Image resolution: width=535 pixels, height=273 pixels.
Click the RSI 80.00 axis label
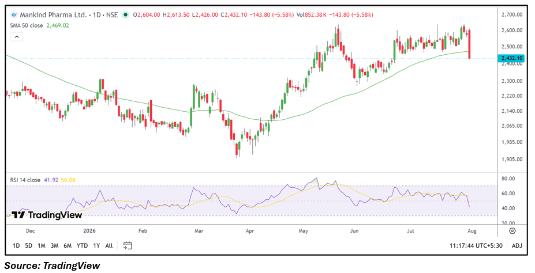tap(508, 179)
